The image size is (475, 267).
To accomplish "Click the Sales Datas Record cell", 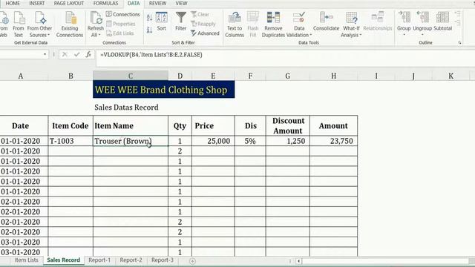I will pyautogui.click(x=126, y=108).
